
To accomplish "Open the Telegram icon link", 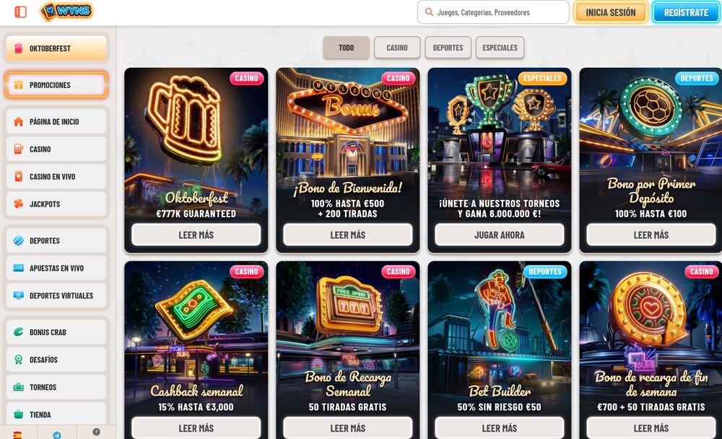I will coord(56,435).
